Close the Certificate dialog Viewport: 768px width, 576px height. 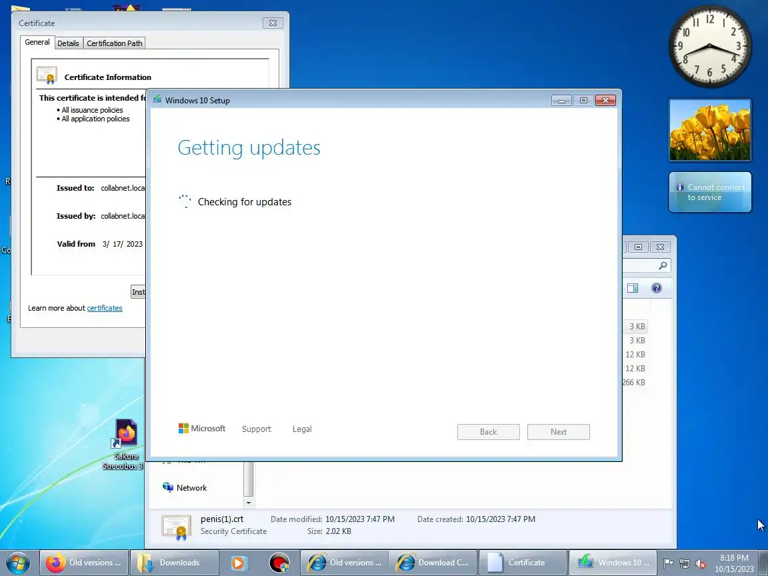273,23
